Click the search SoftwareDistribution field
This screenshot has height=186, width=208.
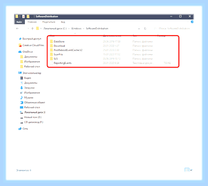[x=172, y=28]
